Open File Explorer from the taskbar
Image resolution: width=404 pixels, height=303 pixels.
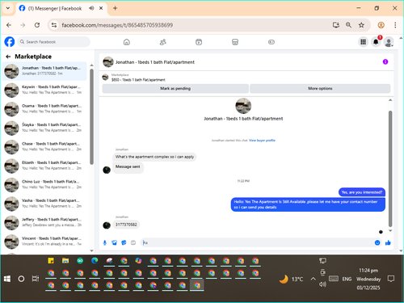(65, 261)
